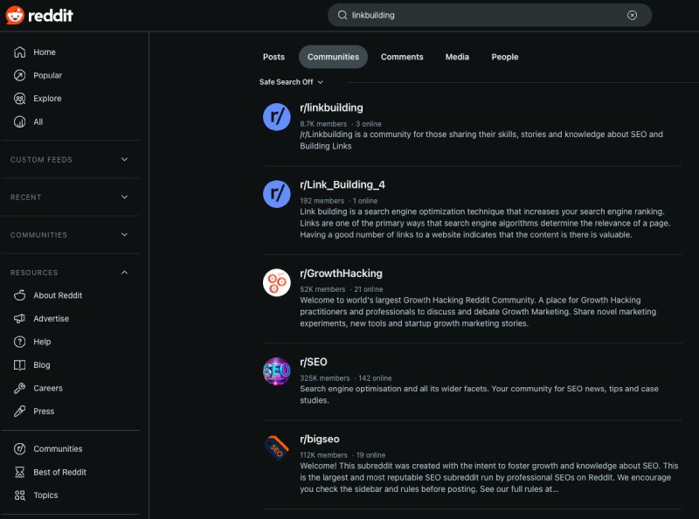
Task: Click the Topics grid icon
Action: pyautogui.click(x=19, y=495)
